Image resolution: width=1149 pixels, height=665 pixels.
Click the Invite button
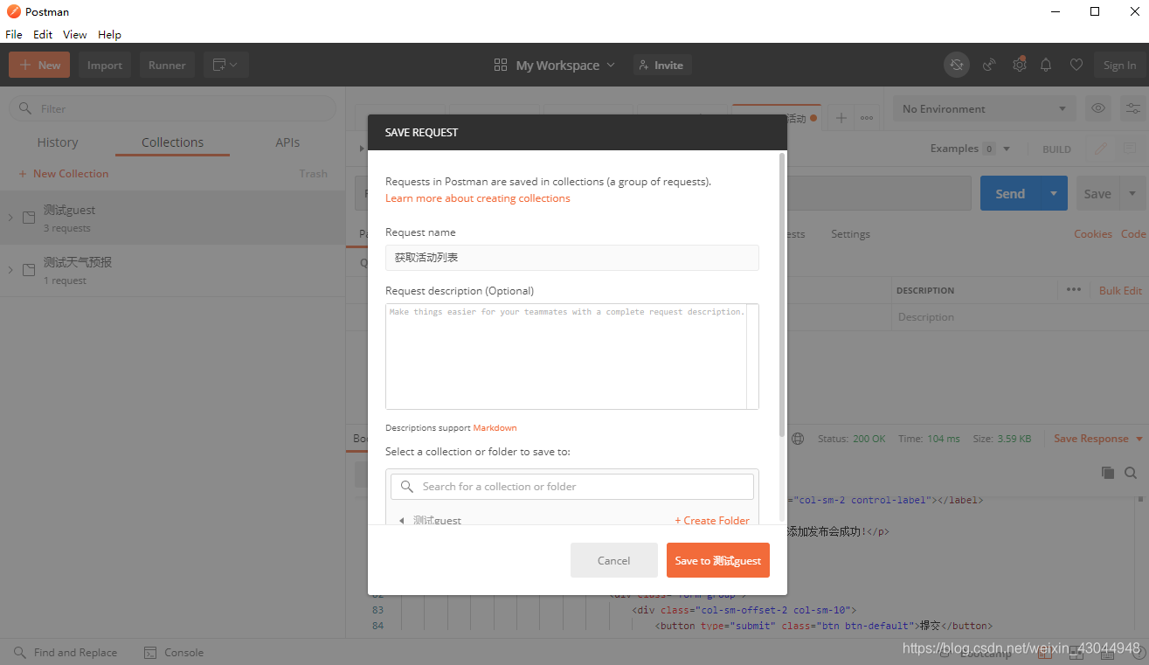click(661, 65)
